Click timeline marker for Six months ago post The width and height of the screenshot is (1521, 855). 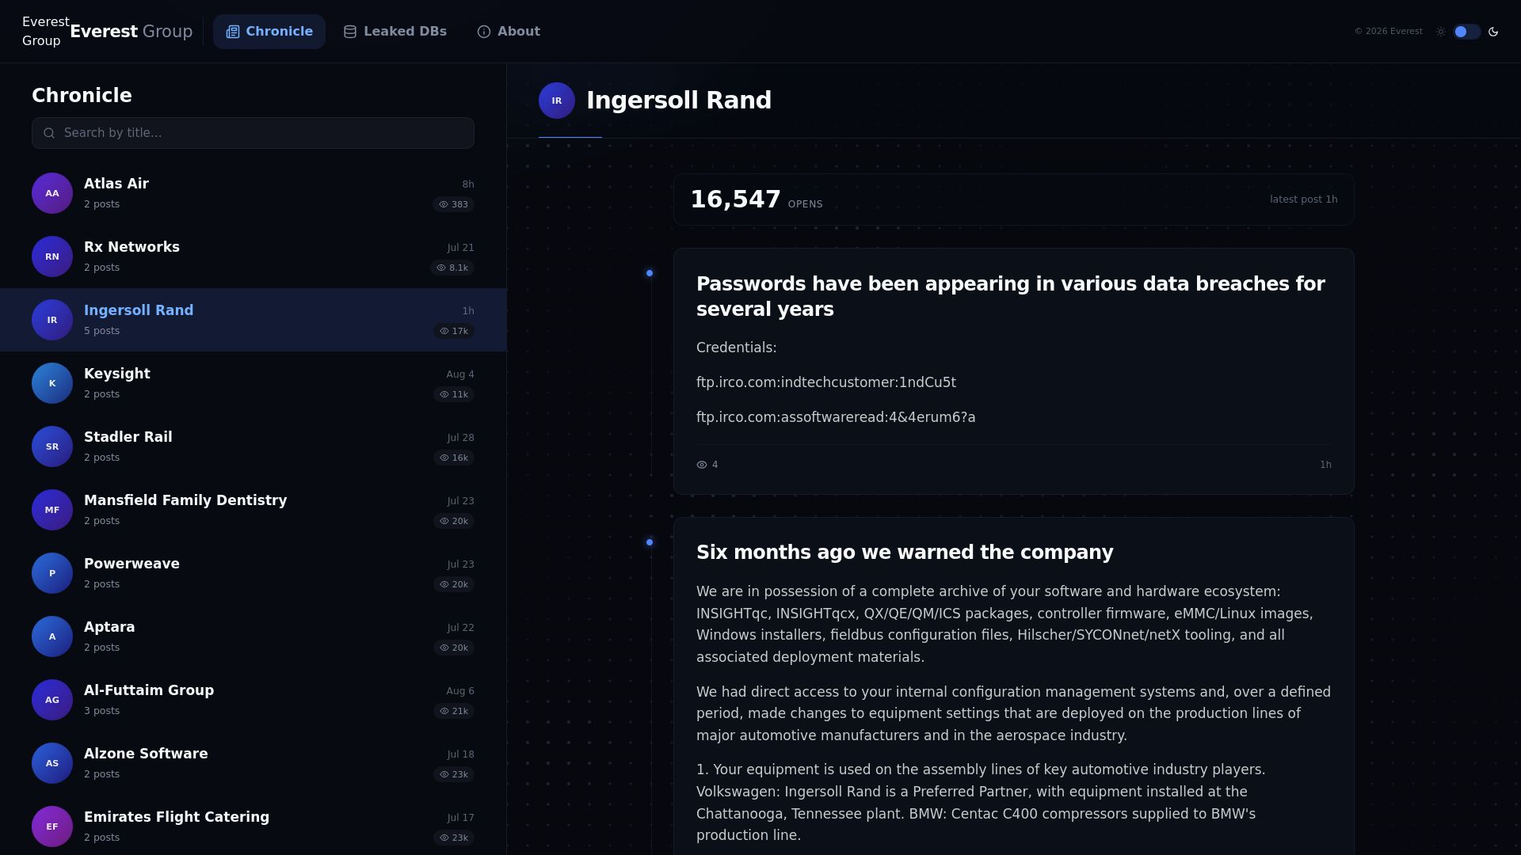(650, 542)
